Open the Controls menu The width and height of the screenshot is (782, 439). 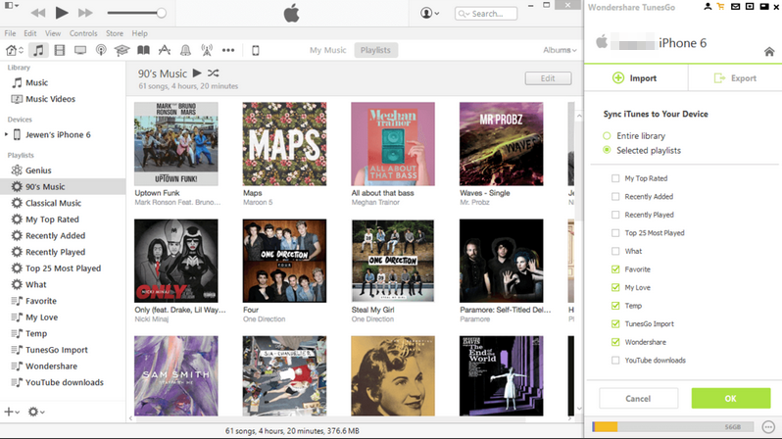point(82,33)
